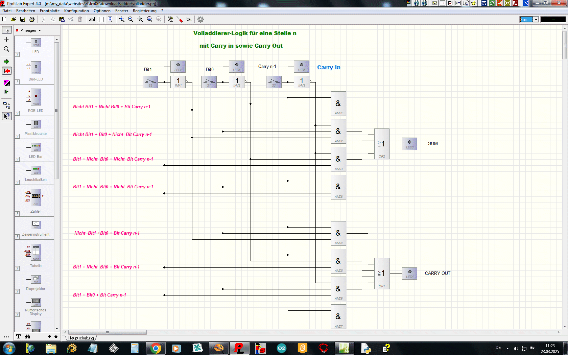Select the AND1 gate in the circuit
Image resolution: width=568 pixels, height=355 pixels.
[x=338, y=104]
